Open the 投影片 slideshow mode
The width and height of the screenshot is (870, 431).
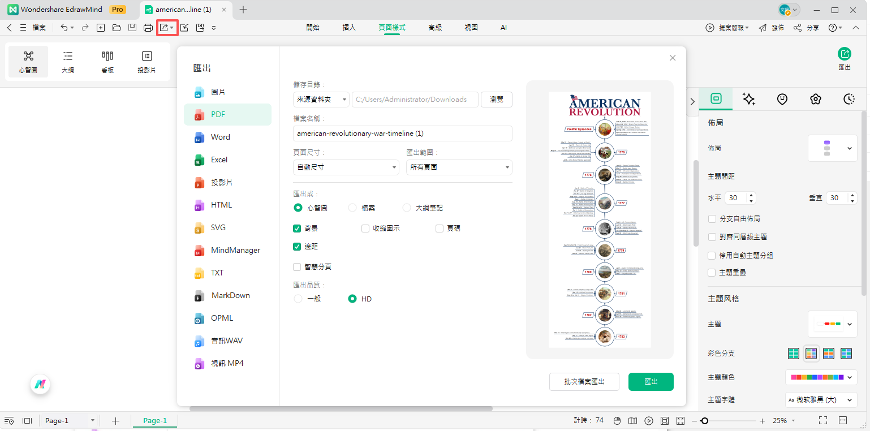click(x=147, y=61)
